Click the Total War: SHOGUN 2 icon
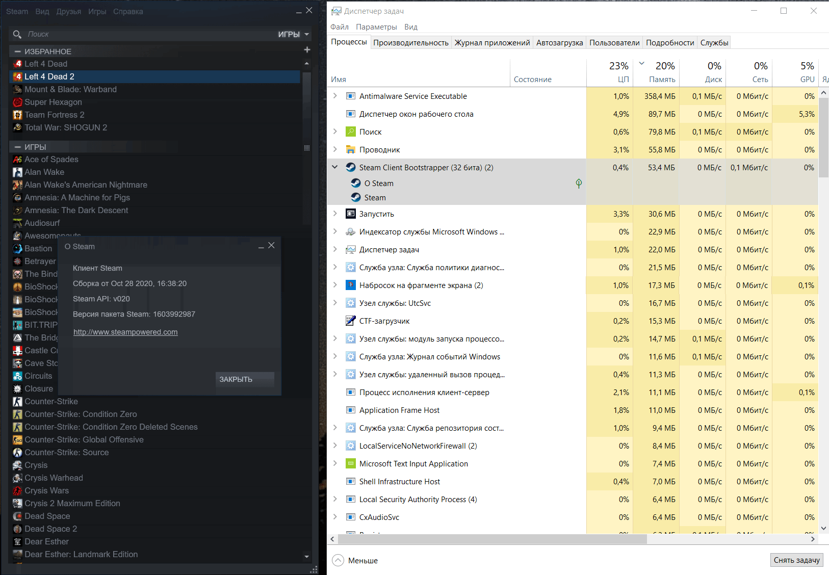 (x=18, y=127)
